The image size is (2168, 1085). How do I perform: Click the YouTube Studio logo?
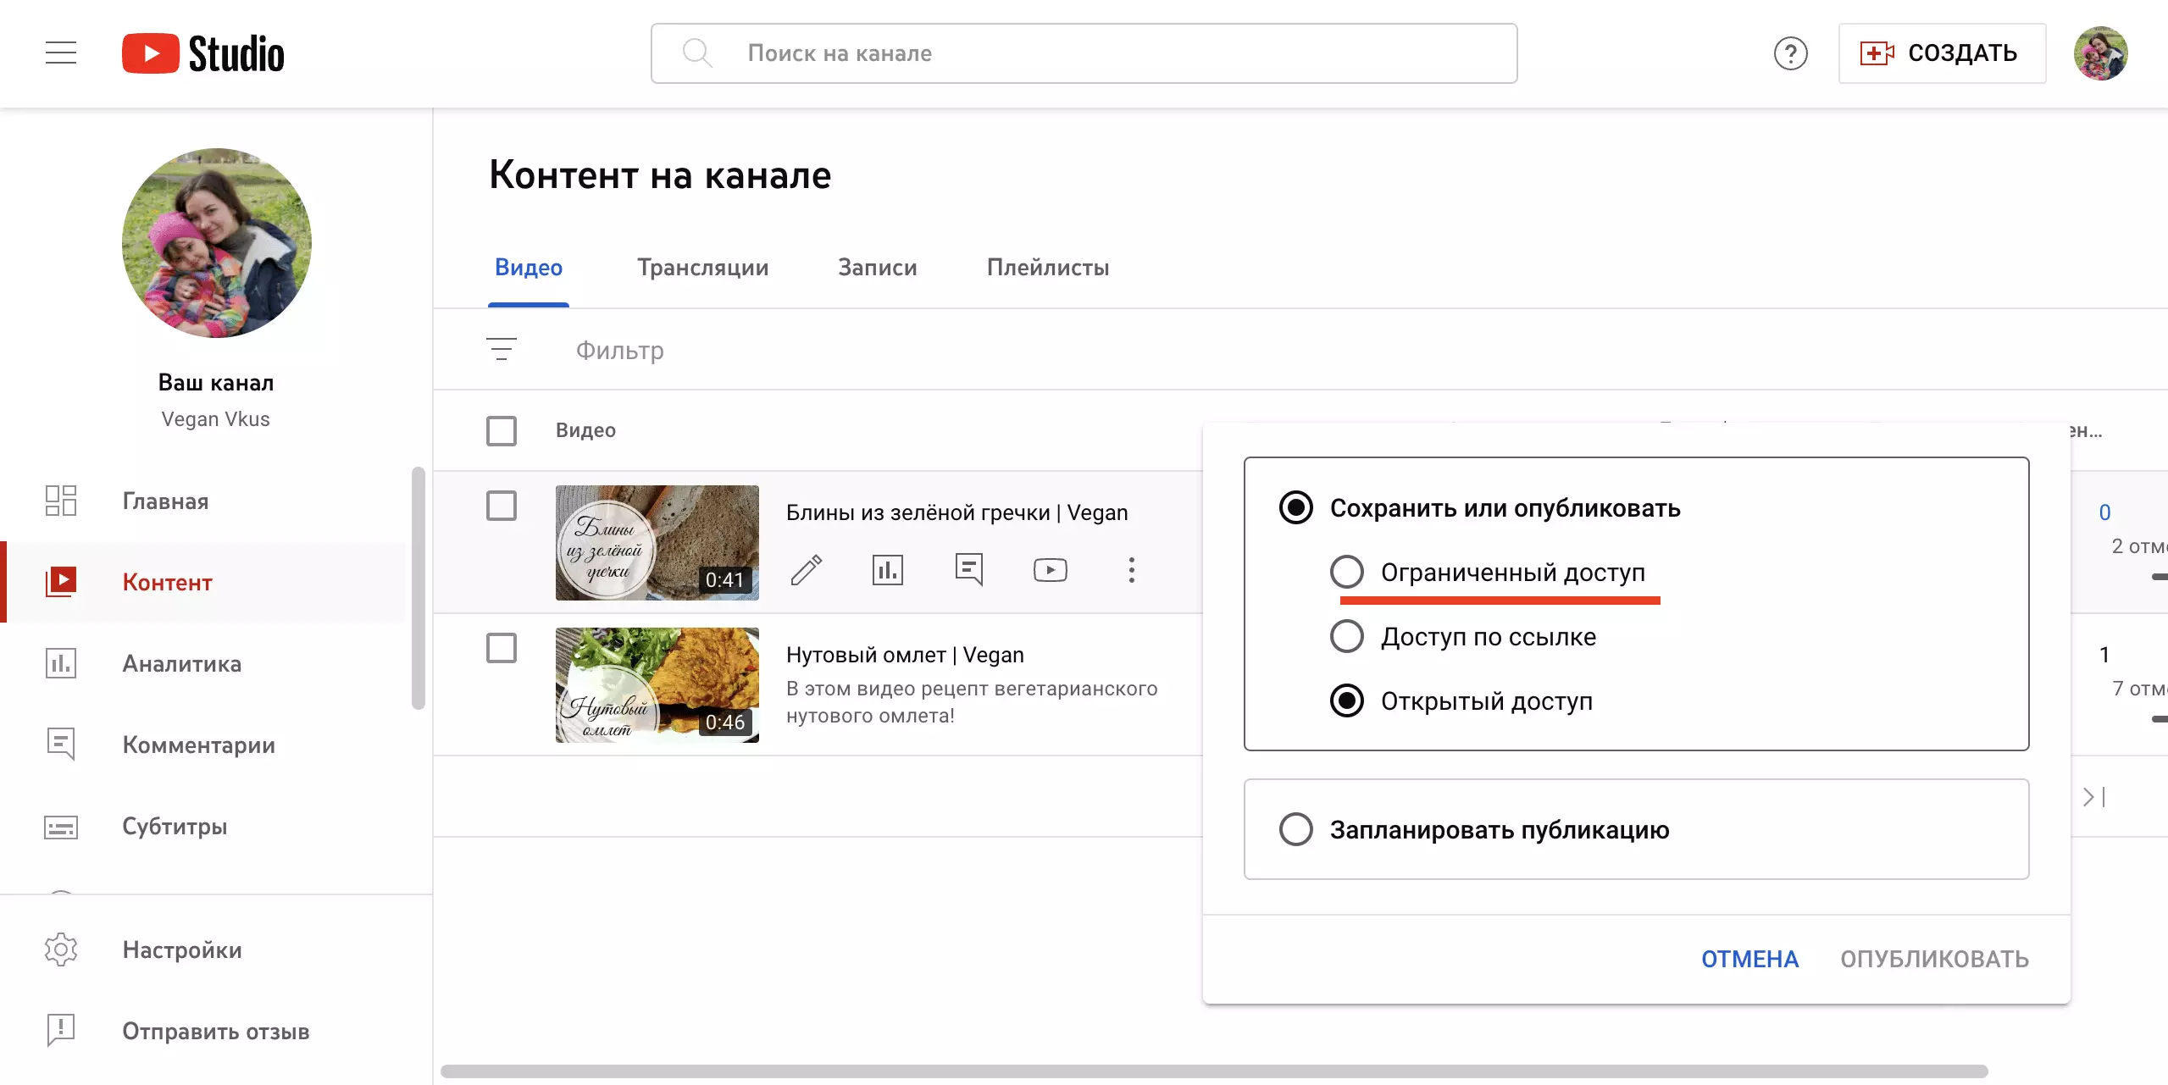203,53
